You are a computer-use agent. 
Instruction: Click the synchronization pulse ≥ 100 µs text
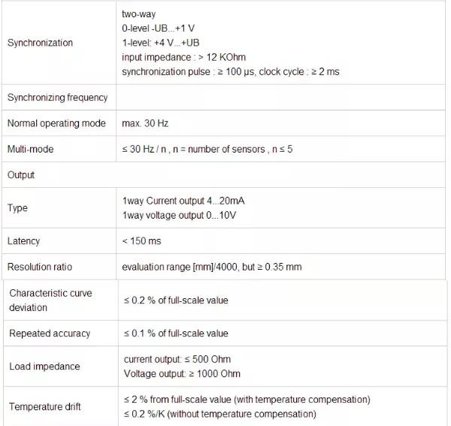click(x=186, y=71)
